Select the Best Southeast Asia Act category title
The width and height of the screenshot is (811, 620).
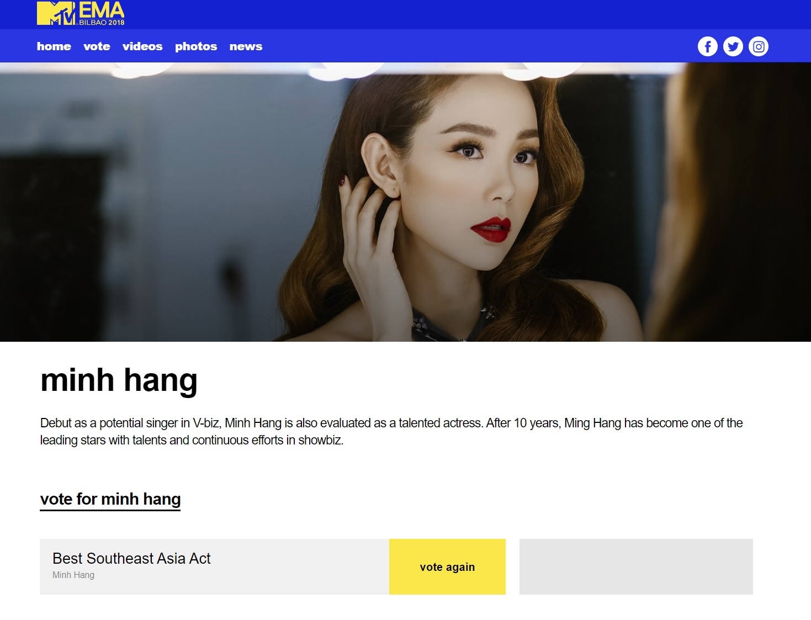tap(131, 559)
